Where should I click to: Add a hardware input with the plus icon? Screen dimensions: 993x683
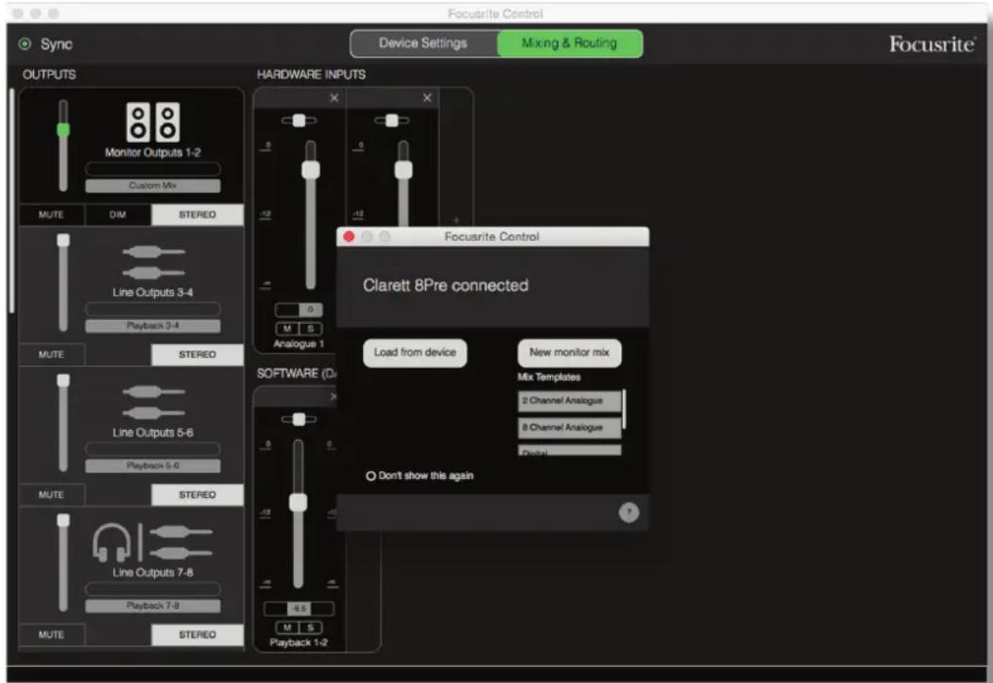coord(456,220)
